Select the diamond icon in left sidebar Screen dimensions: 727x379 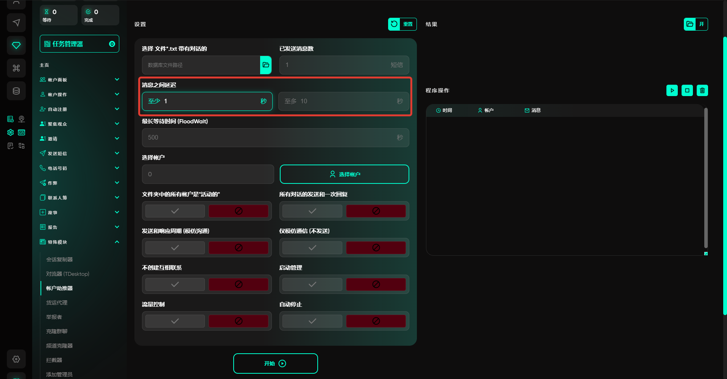16,45
